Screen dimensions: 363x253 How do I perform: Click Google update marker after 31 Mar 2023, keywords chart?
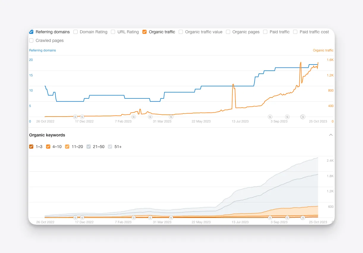171,218
